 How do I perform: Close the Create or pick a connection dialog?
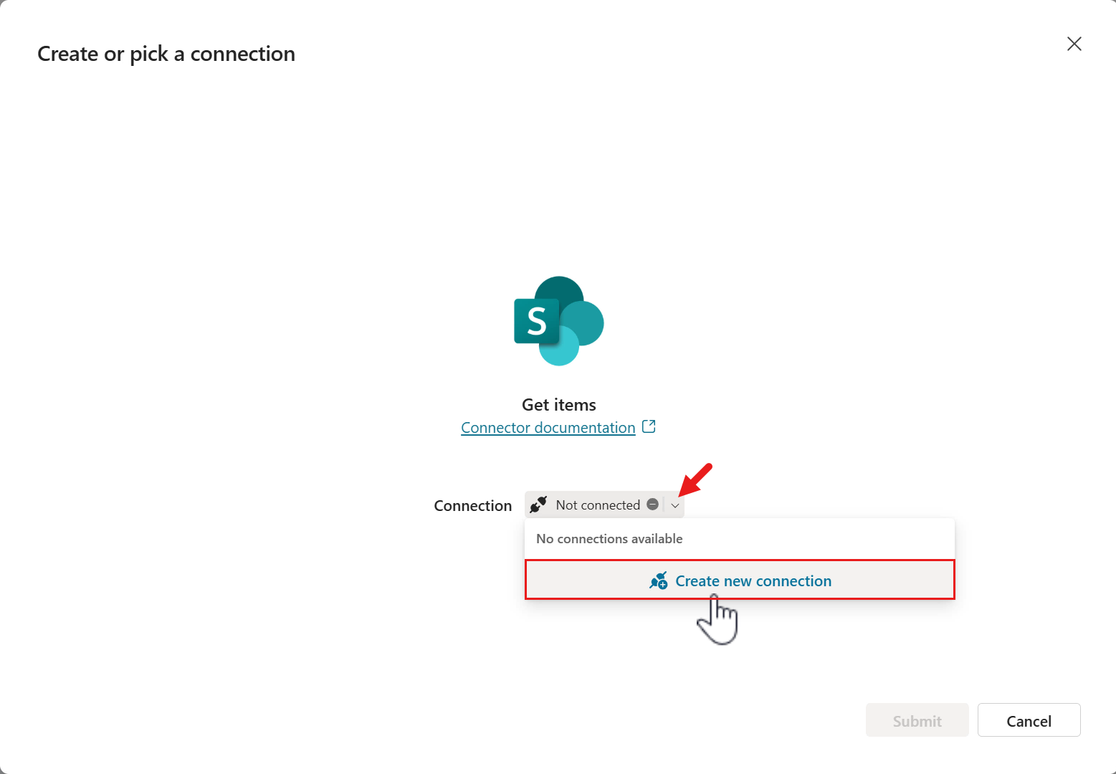pos(1074,44)
